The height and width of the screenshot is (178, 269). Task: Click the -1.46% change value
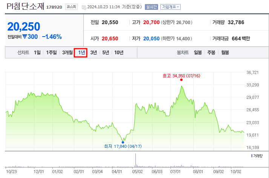point(52,37)
